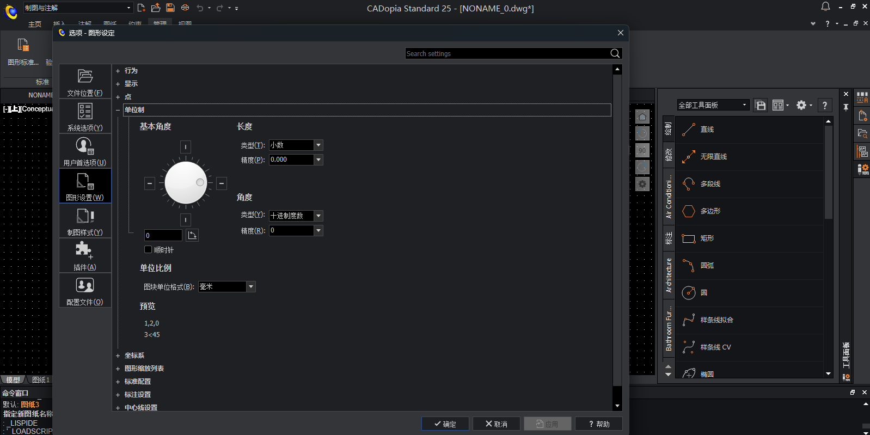The image size is (870, 435).
Task: Open the Home (主页) ribbon tab
Action: [35, 24]
